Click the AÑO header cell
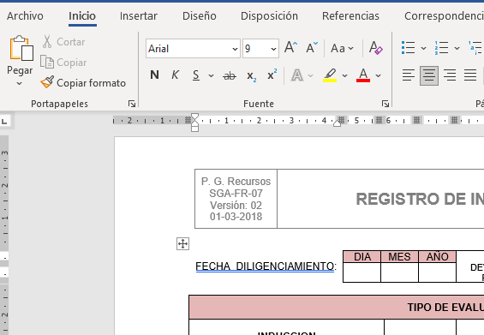The width and height of the screenshot is (484, 335). click(x=437, y=257)
